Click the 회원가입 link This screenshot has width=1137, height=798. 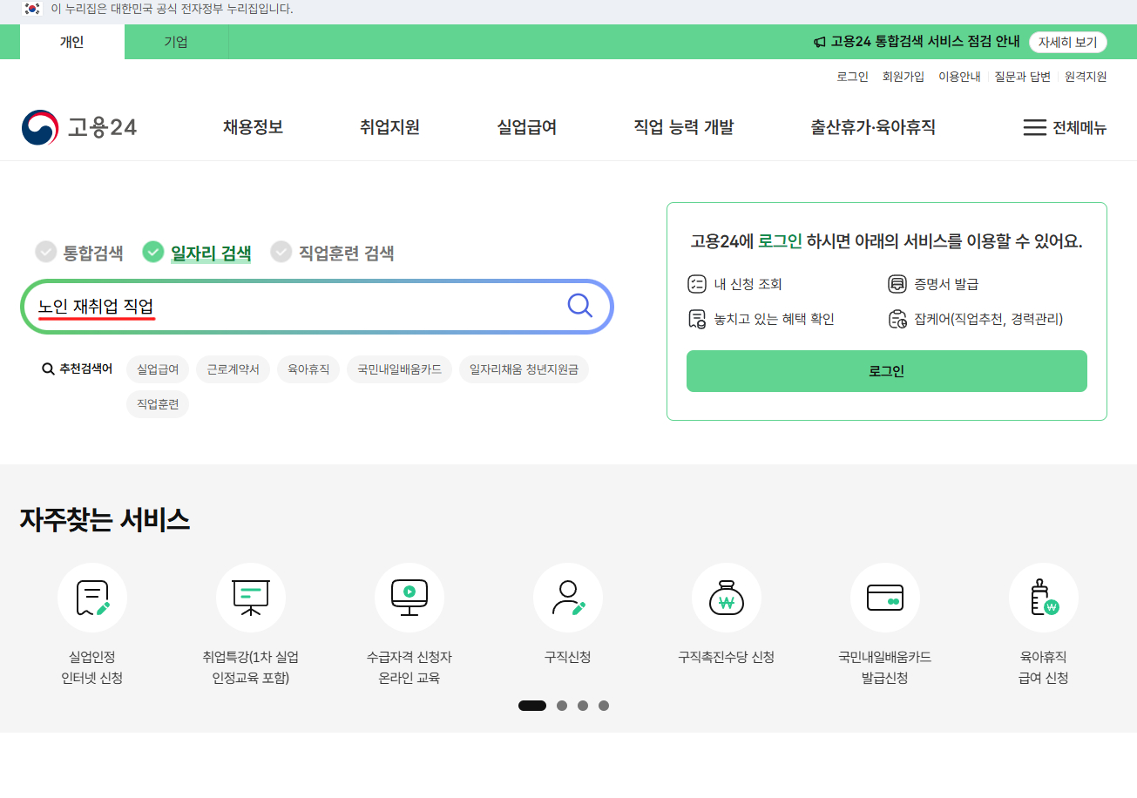[904, 77]
